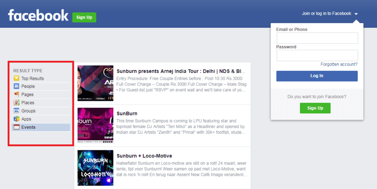377x189 pixels.
Task: Click the Entry Procedure event description text
Action: [x=181, y=84]
